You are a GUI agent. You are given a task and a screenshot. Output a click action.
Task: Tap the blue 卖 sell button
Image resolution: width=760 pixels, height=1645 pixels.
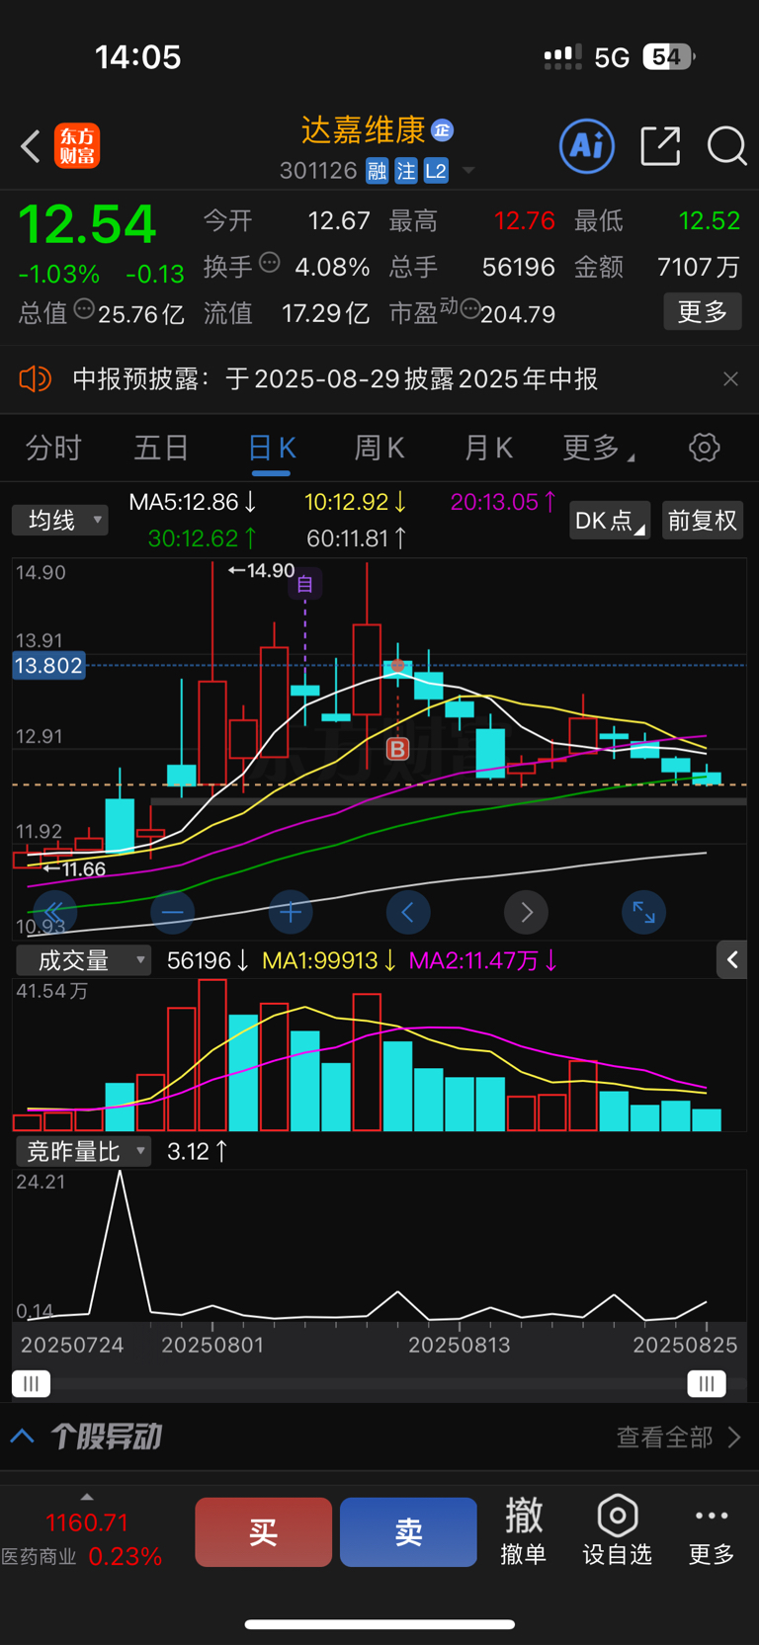coord(408,1532)
